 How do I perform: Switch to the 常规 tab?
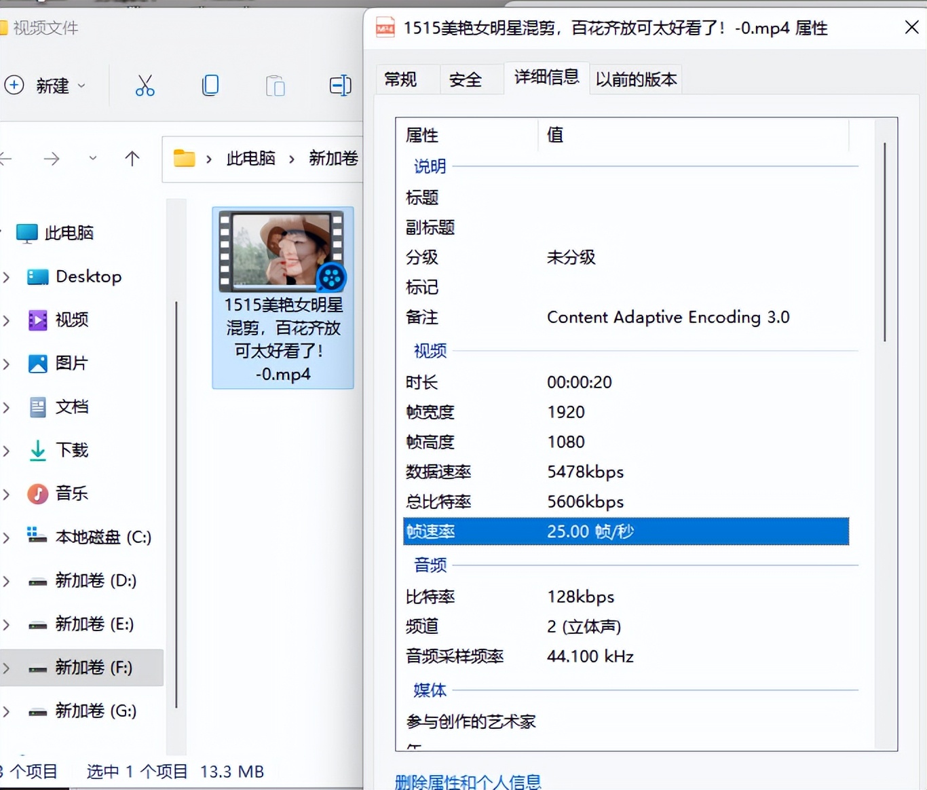click(402, 79)
